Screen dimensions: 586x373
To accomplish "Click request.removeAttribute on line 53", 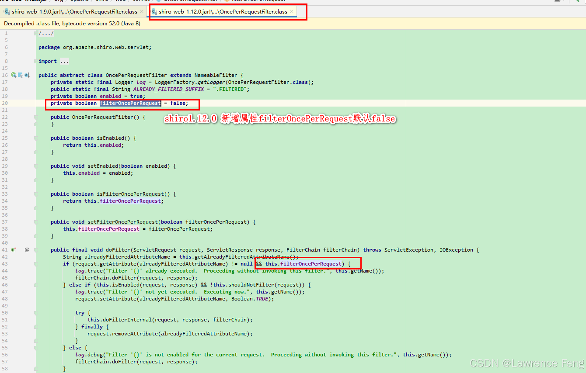I will 122,334.
